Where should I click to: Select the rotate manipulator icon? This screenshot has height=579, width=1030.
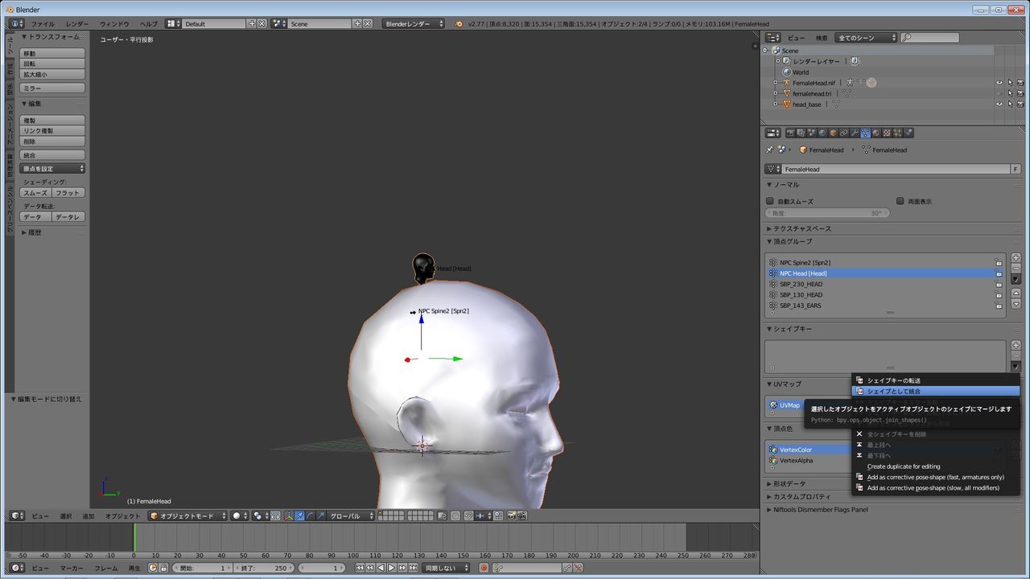(311, 515)
